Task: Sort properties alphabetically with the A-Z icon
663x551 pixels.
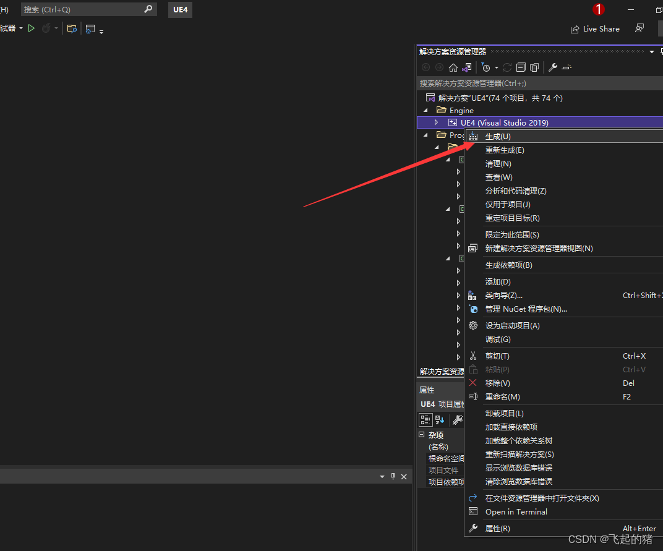Action: (x=440, y=420)
